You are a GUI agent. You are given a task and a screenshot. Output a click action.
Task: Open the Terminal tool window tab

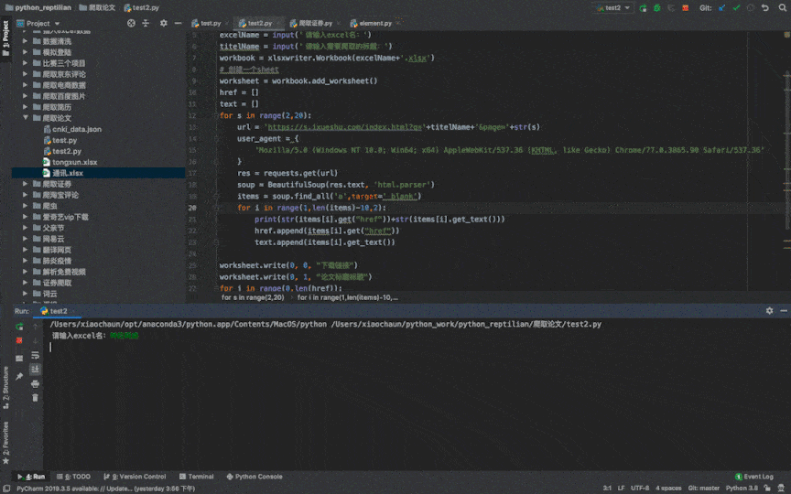tap(196, 477)
